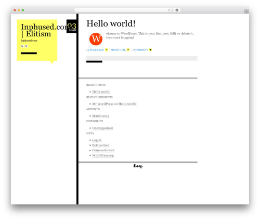The width and height of the screenshot is (260, 220).
Task: Click the RSS feed icon in yellow box
Action: (22, 46)
